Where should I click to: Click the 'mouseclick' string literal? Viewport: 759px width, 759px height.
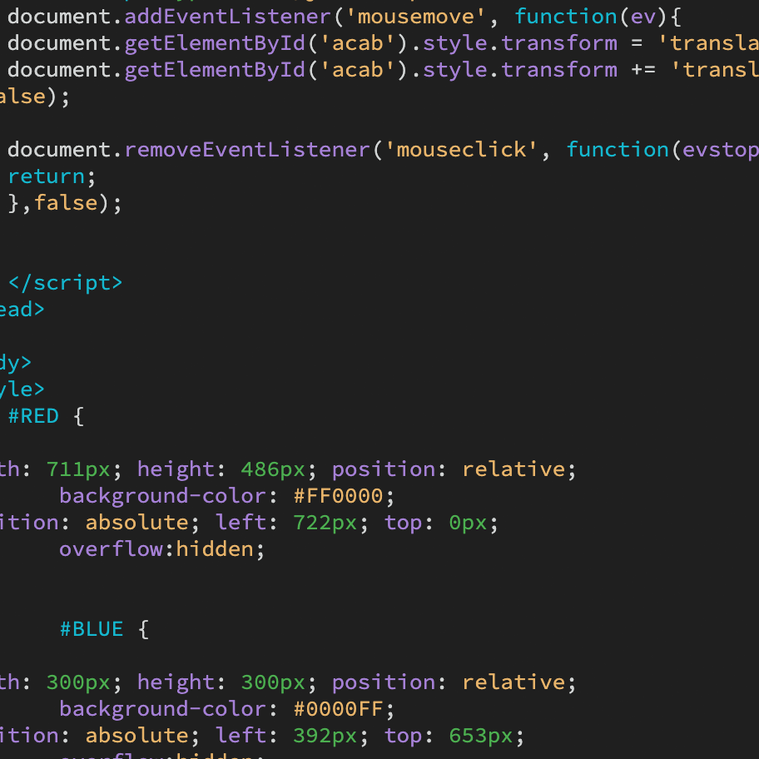click(x=461, y=150)
